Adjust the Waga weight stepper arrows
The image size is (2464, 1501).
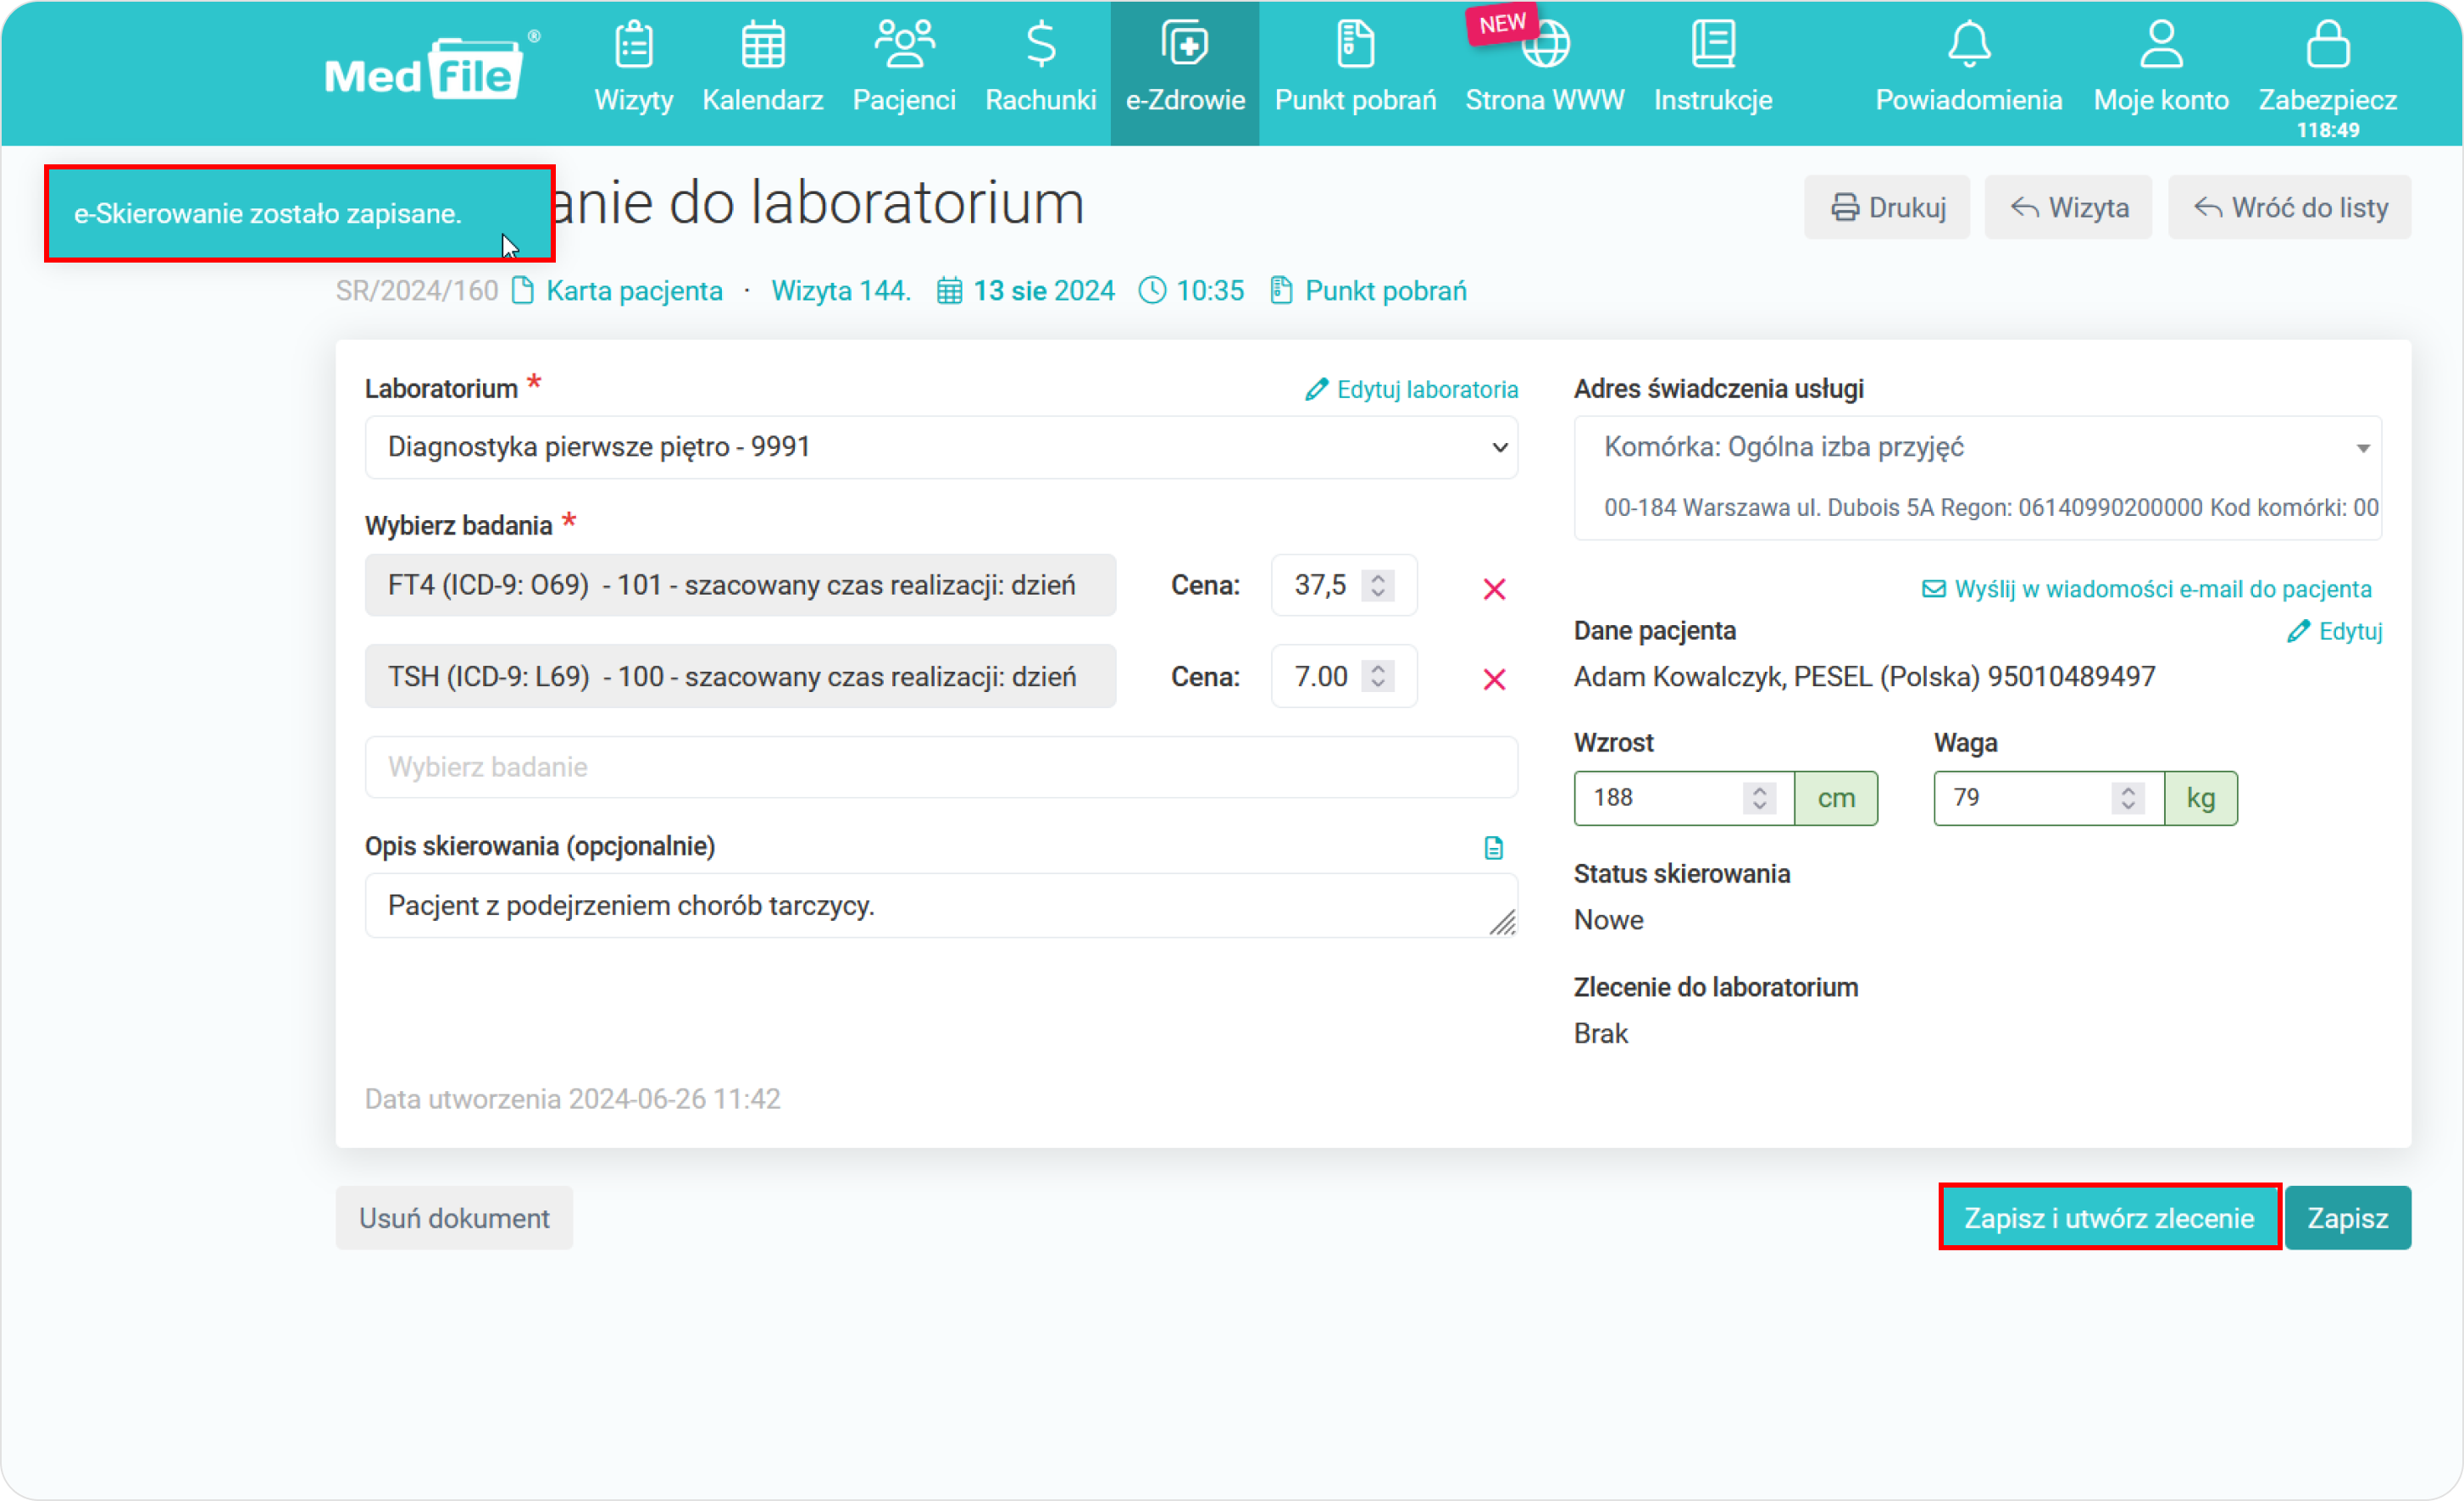pyautogui.click(x=2128, y=798)
